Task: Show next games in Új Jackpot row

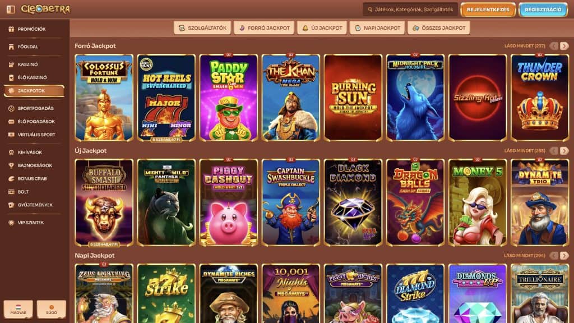Action: click(564, 150)
